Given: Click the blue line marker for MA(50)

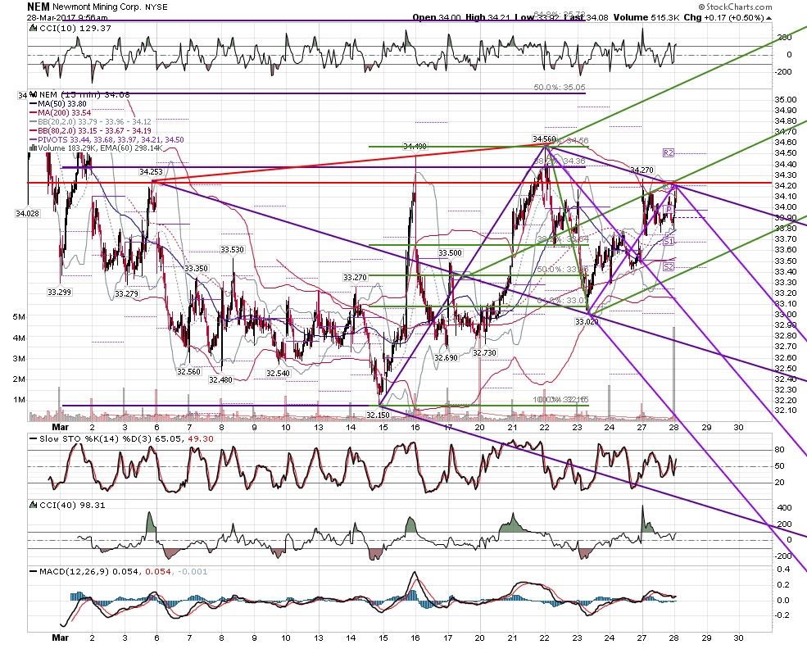Looking at the screenshot, I should point(34,104).
